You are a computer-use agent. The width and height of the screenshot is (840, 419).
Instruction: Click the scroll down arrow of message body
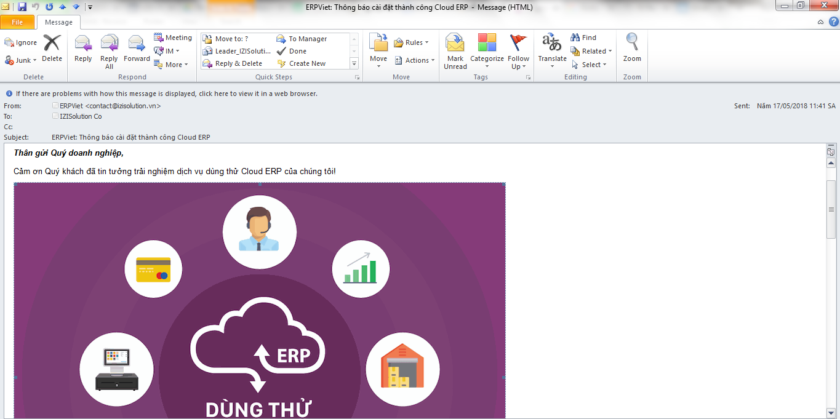point(831,413)
